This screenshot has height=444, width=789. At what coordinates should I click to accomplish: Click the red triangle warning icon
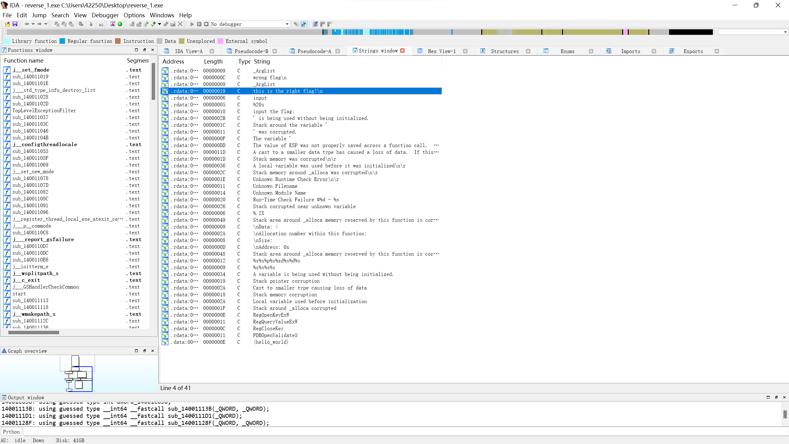click(113, 24)
